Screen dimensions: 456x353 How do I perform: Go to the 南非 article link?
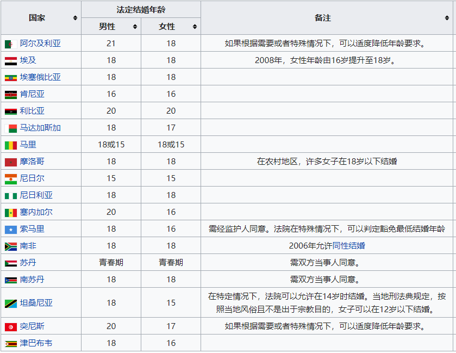point(28,246)
